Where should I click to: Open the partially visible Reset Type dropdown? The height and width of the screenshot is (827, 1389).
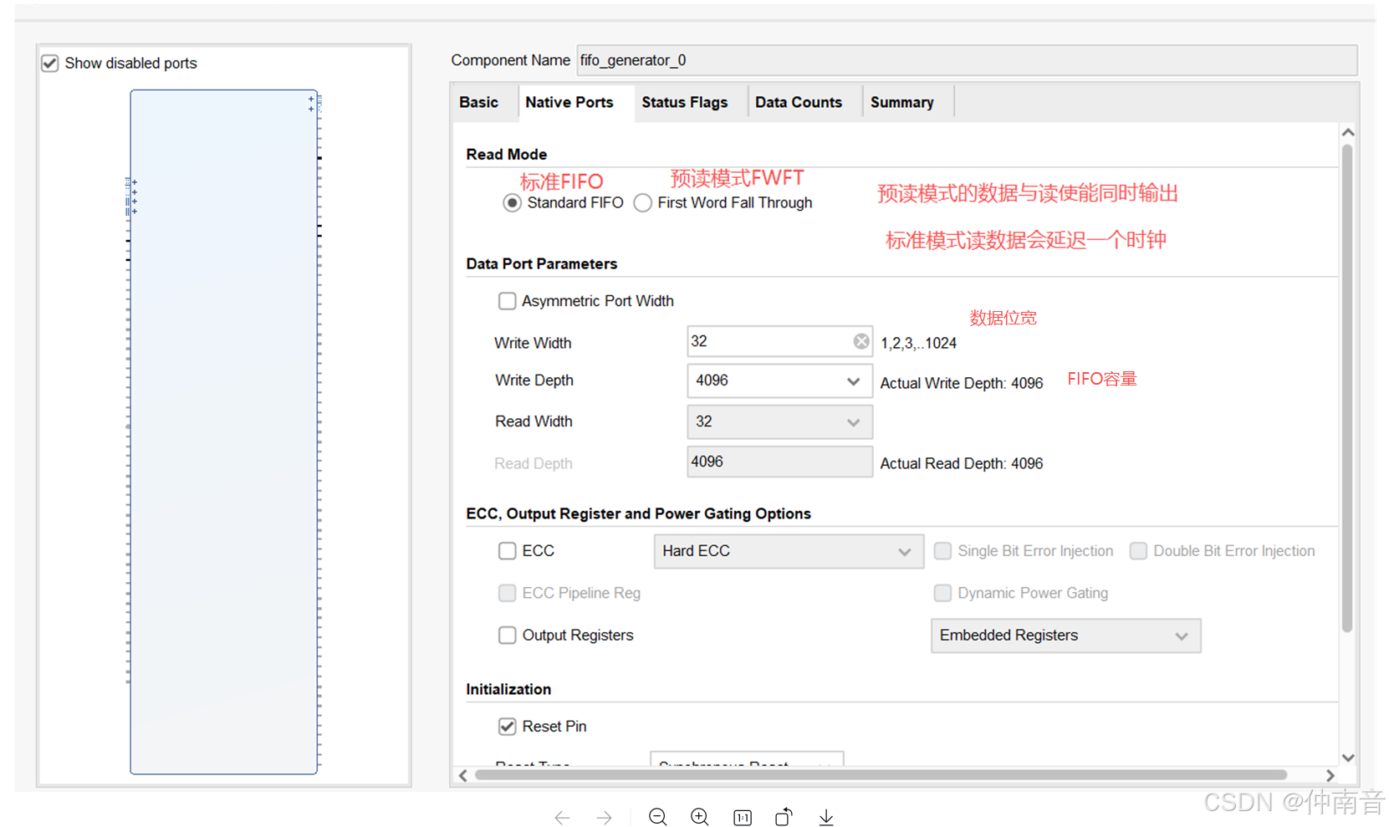(x=747, y=758)
